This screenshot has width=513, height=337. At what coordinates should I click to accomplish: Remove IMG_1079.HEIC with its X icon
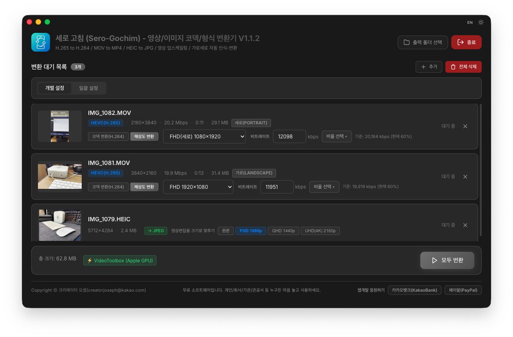[465, 225]
